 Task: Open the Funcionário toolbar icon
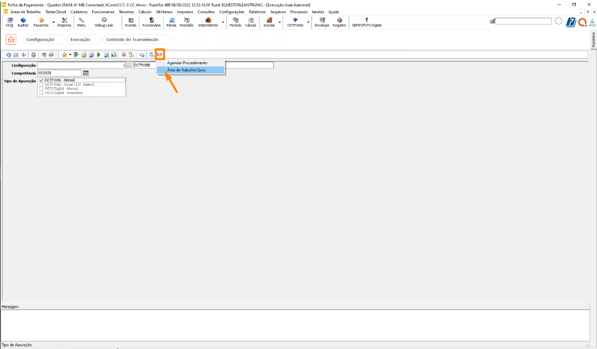coord(151,22)
